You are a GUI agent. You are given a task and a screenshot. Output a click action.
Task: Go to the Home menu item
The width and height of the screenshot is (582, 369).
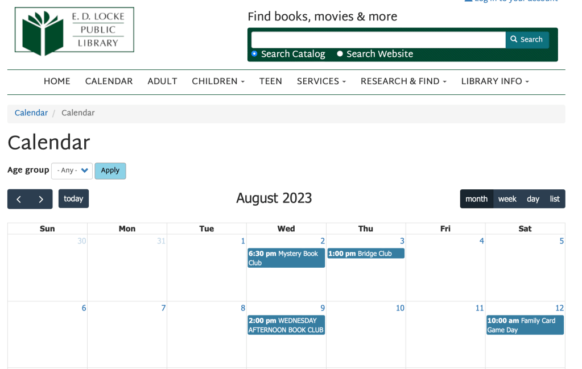pos(57,81)
